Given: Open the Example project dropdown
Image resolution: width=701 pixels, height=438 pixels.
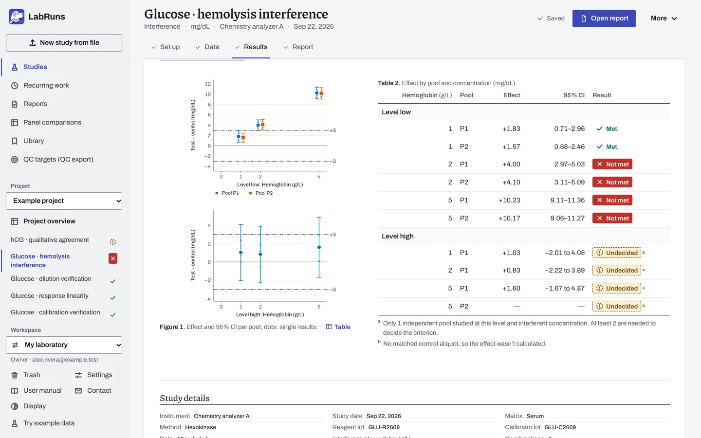Looking at the screenshot, I should coord(64,201).
